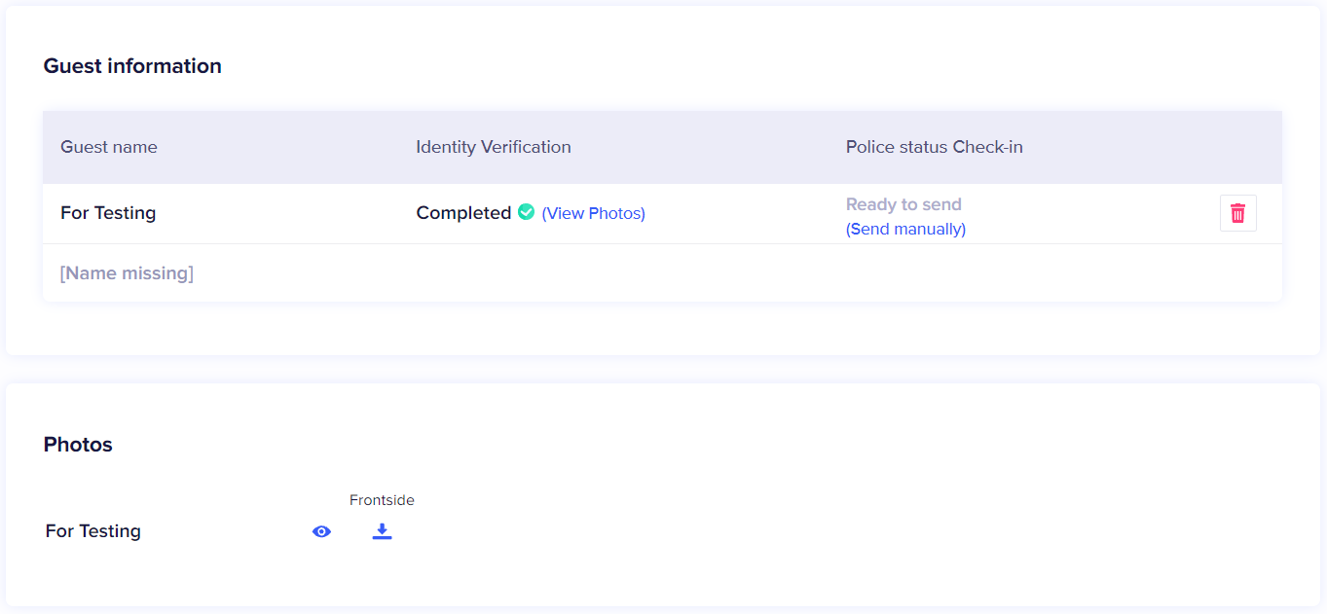Click the Send manually link

905,230
